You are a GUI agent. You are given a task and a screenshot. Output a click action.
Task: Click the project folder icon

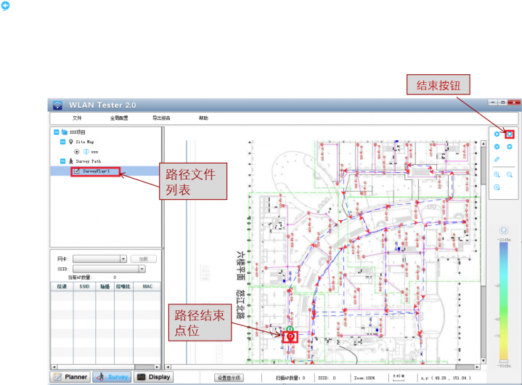click(x=65, y=132)
